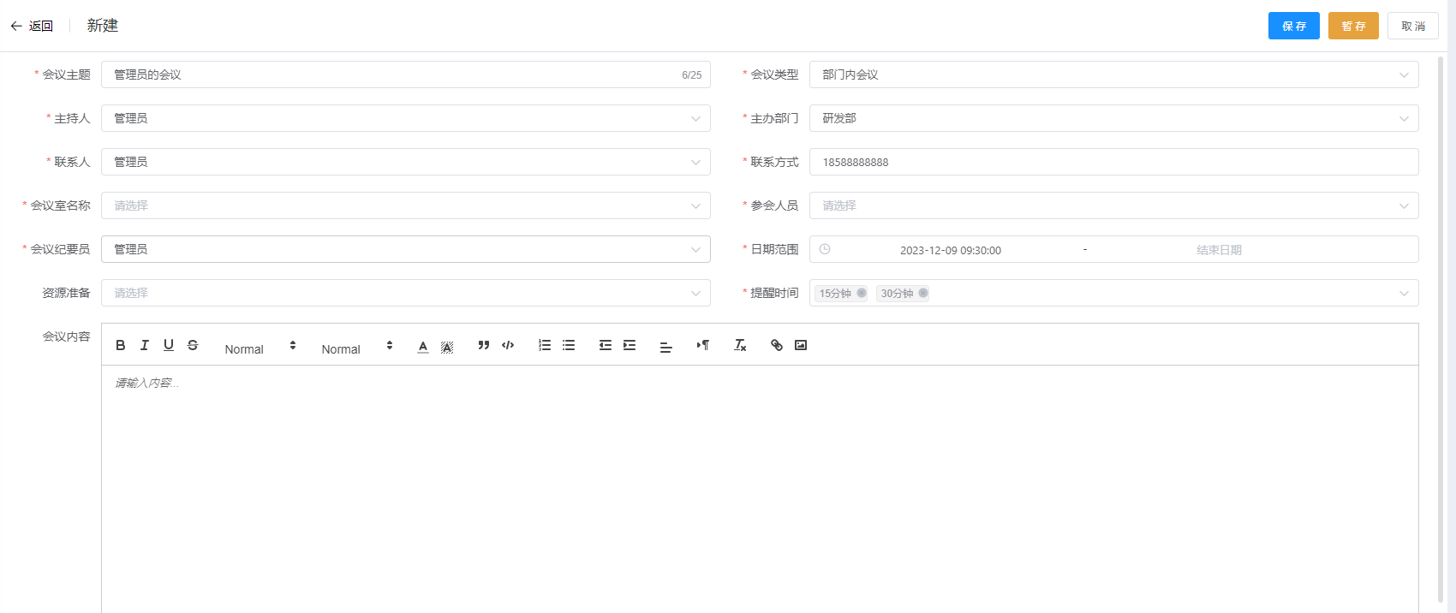Insert an image into meeting content
This screenshot has width=1456, height=613.
[x=801, y=345]
